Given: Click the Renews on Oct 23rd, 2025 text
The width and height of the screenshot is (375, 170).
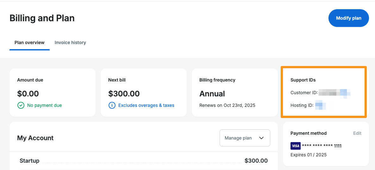Looking at the screenshot, I should (227, 105).
